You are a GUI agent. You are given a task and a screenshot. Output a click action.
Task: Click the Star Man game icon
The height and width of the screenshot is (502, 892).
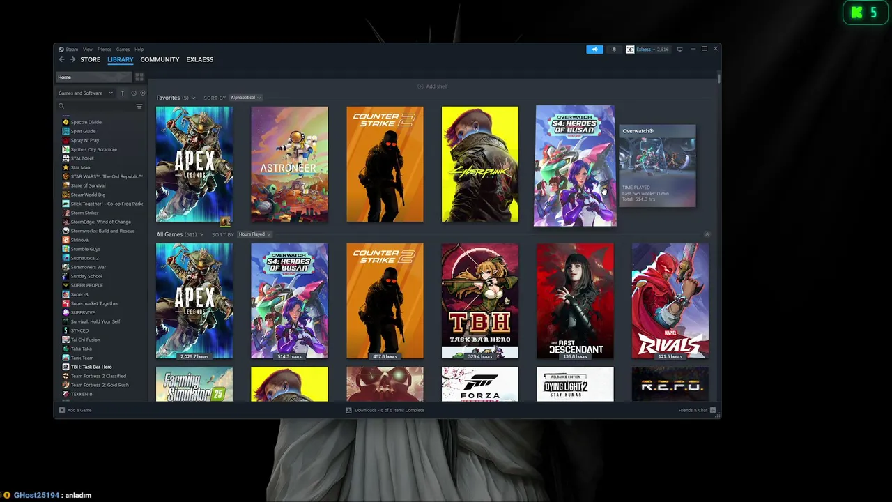(66, 167)
